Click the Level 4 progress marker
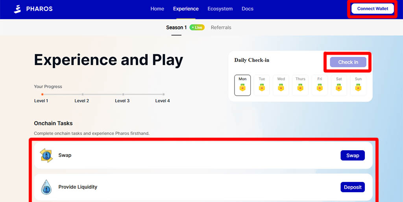 [x=163, y=95]
